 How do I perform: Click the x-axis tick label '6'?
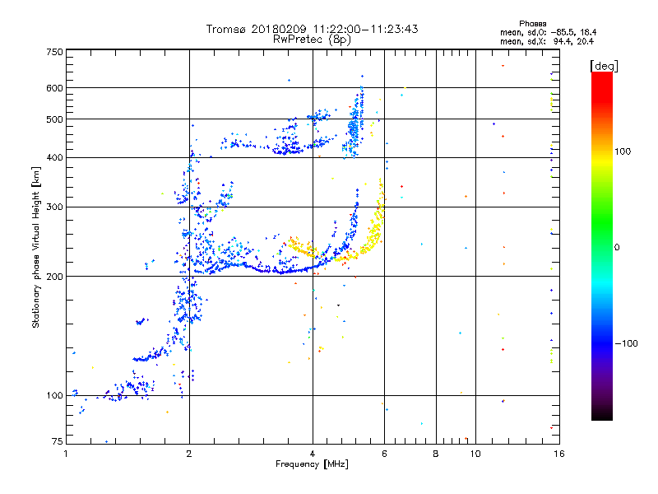[x=384, y=454]
